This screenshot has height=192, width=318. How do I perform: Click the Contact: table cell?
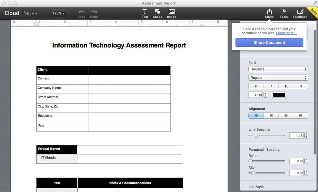pos(62,80)
